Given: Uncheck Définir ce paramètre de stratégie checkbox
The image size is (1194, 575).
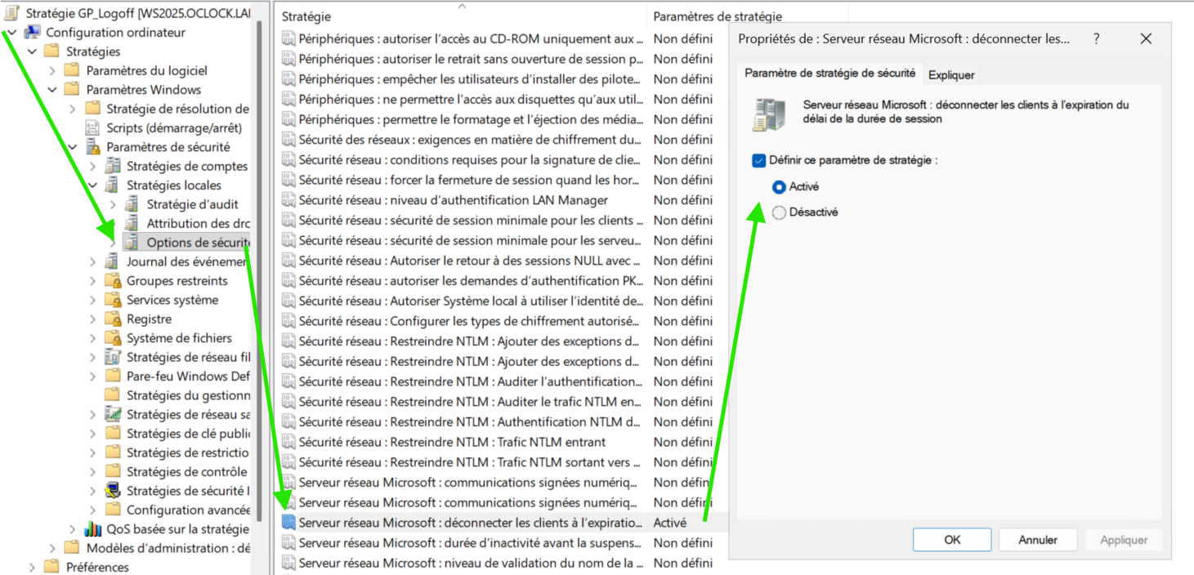Looking at the screenshot, I should [x=758, y=161].
